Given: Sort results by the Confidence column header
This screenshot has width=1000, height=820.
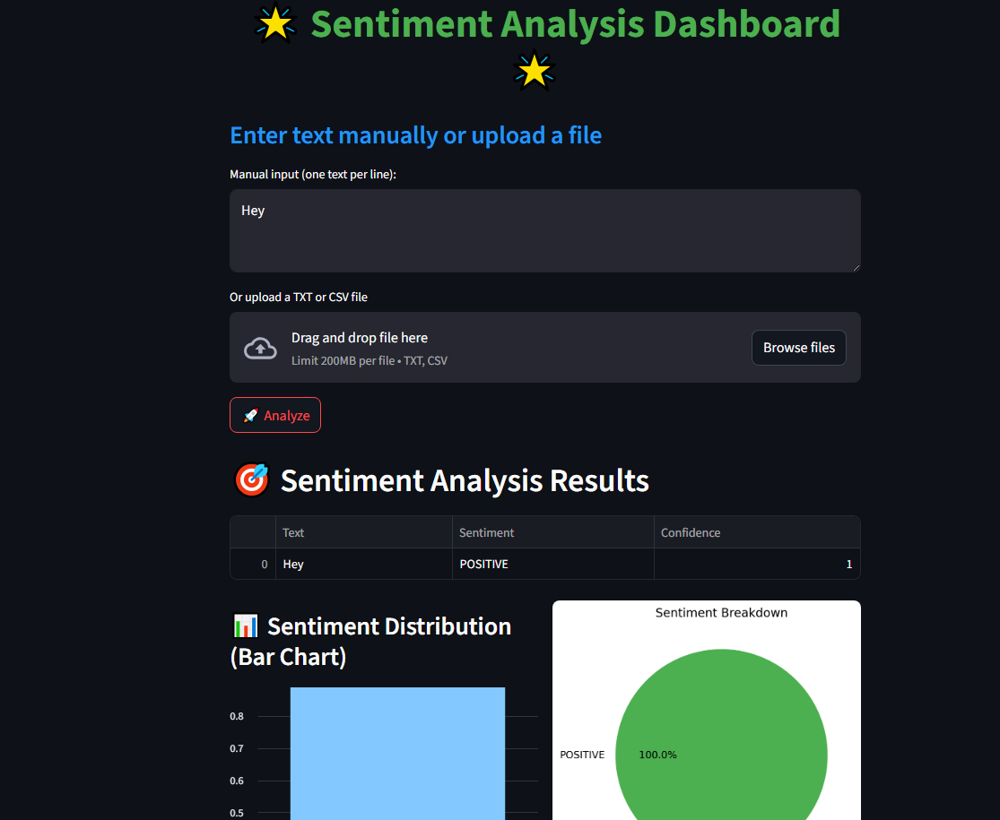Looking at the screenshot, I should point(691,532).
